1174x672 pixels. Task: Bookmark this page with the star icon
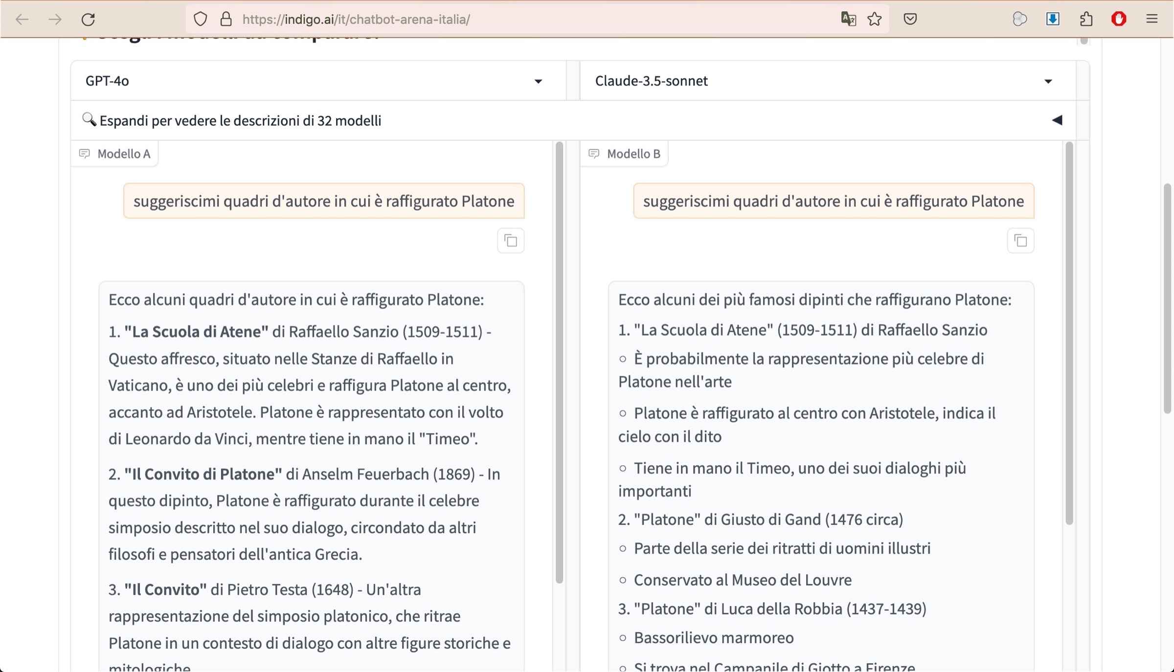[x=875, y=19]
